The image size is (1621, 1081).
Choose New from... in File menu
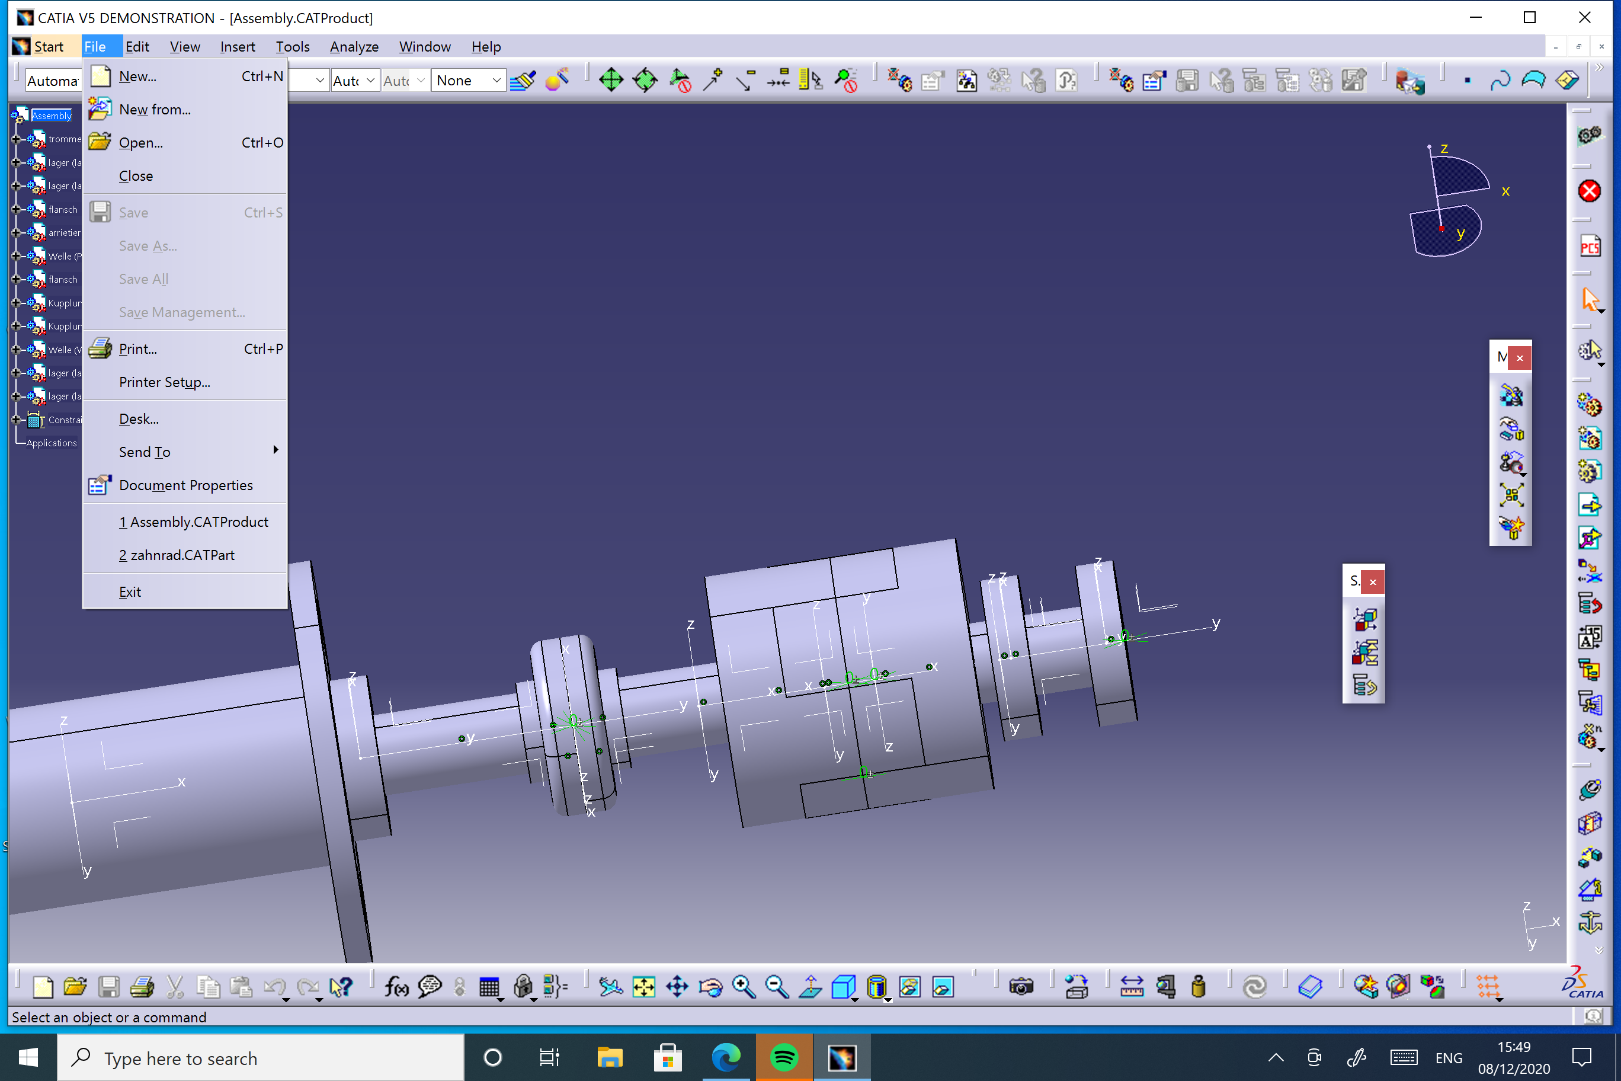(x=185, y=110)
